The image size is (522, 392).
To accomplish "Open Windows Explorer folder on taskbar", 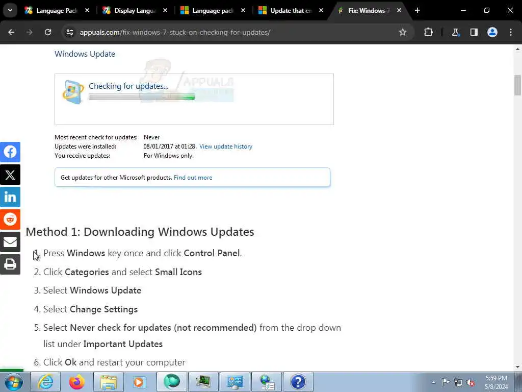I will 109,382.
